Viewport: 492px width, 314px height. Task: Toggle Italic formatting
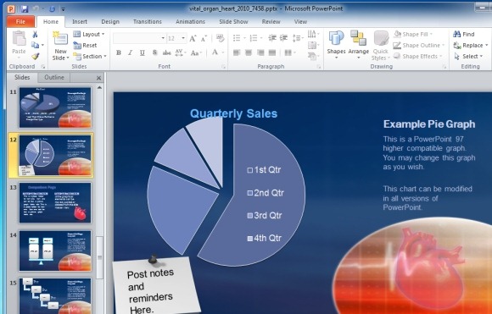click(131, 52)
